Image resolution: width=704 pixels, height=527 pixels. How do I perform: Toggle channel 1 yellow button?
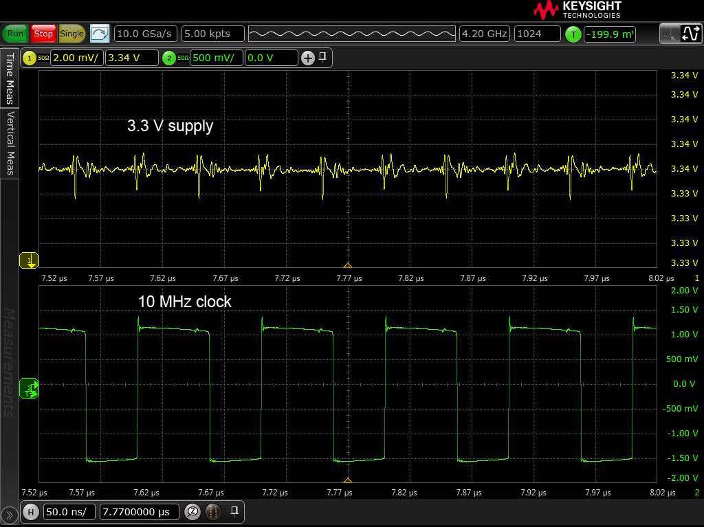30,58
